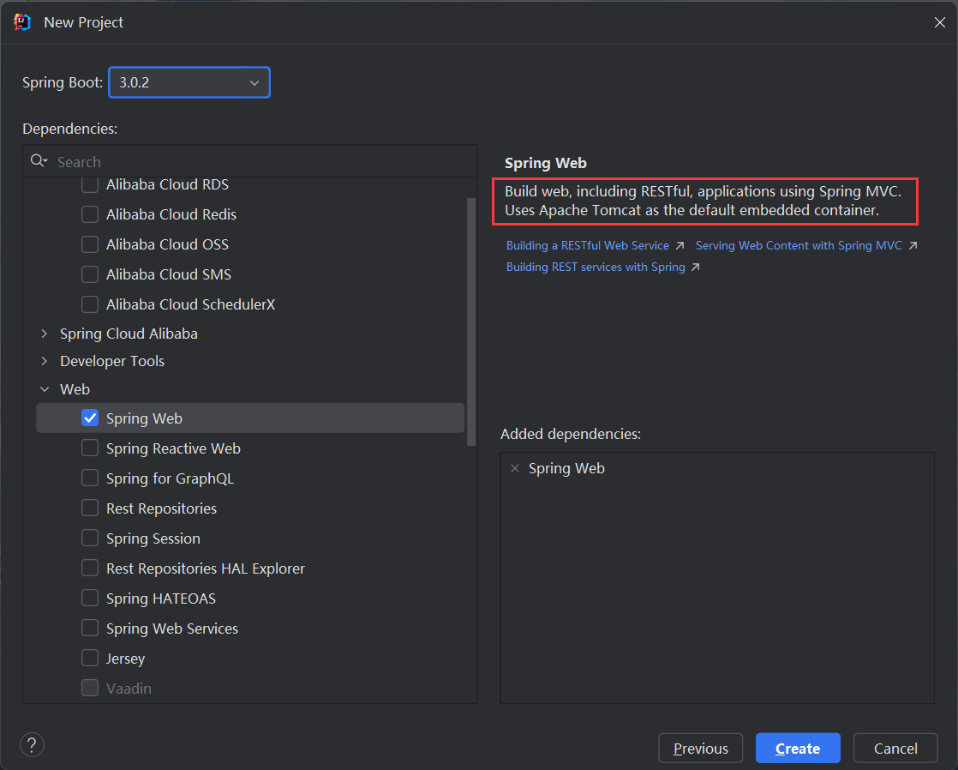958x770 pixels.
Task: Check Alibaba Cloud RDS
Action: point(90,184)
